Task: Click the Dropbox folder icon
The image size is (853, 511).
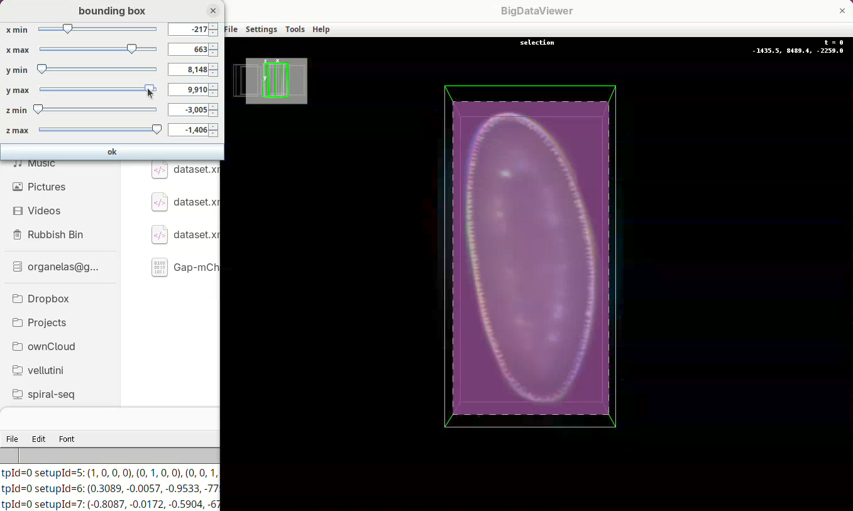Action: (x=18, y=299)
